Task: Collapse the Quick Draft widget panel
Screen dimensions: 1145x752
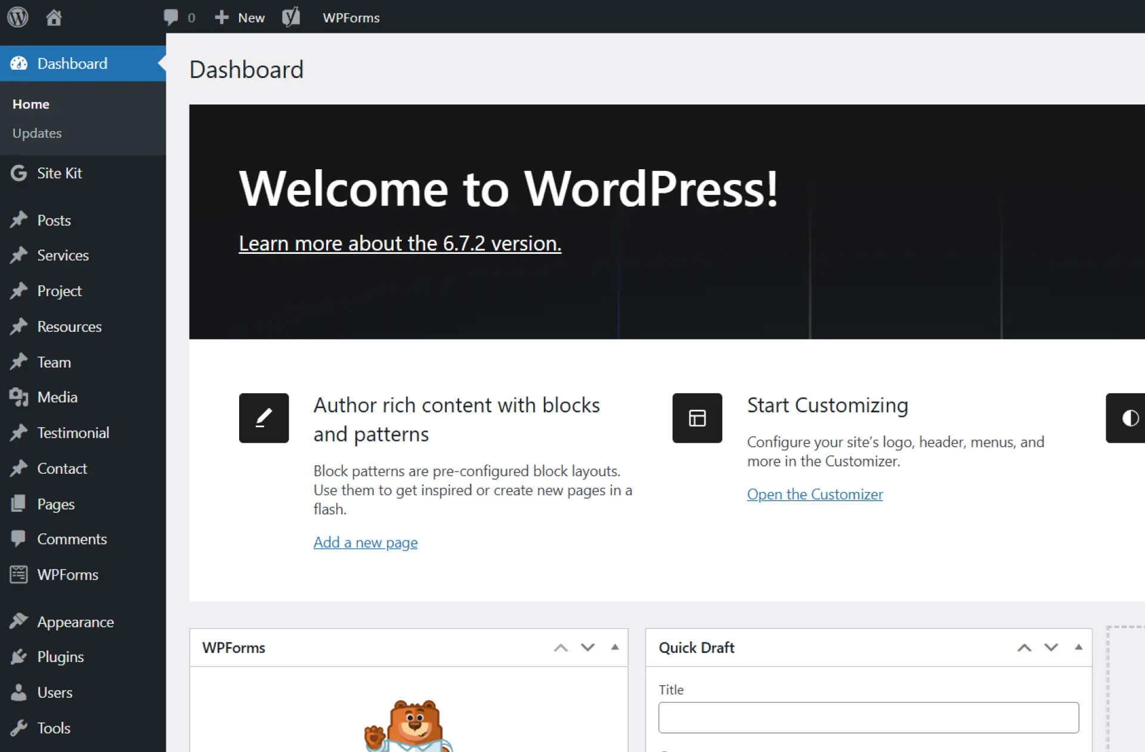Action: click(x=1078, y=647)
